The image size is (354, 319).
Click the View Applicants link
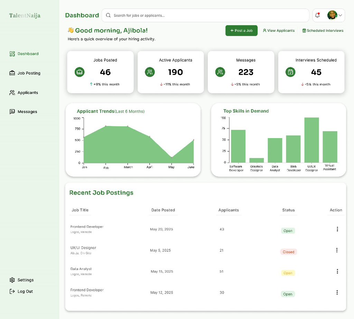[x=279, y=30]
